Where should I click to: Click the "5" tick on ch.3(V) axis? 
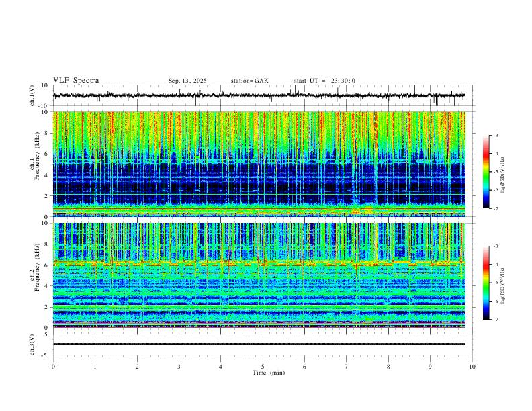tap(46, 334)
